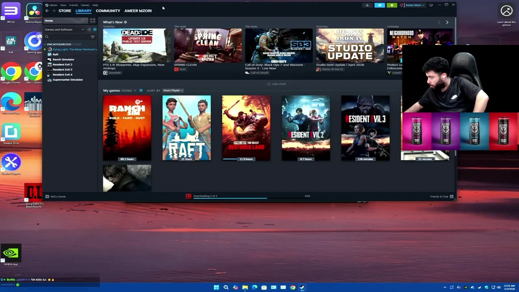The height and width of the screenshot is (292, 519).
Task: Open Hearts of Iron IV Studio Update card
Action: click(350, 45)
